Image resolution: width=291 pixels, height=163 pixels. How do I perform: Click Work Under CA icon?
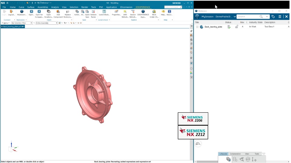click(154, 12)
